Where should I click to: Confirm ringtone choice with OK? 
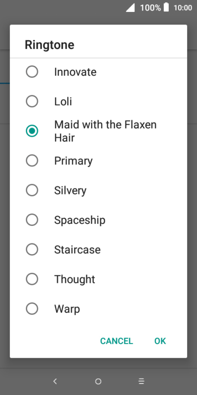click(x=160, y=341)
